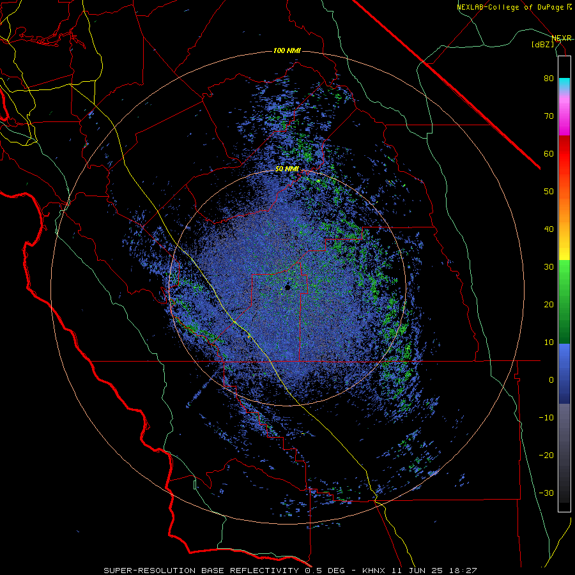Click the 40 dBZ scale value
Viewport: 575px width, 575px height.
pyautogui.click(x=549, y=229)
